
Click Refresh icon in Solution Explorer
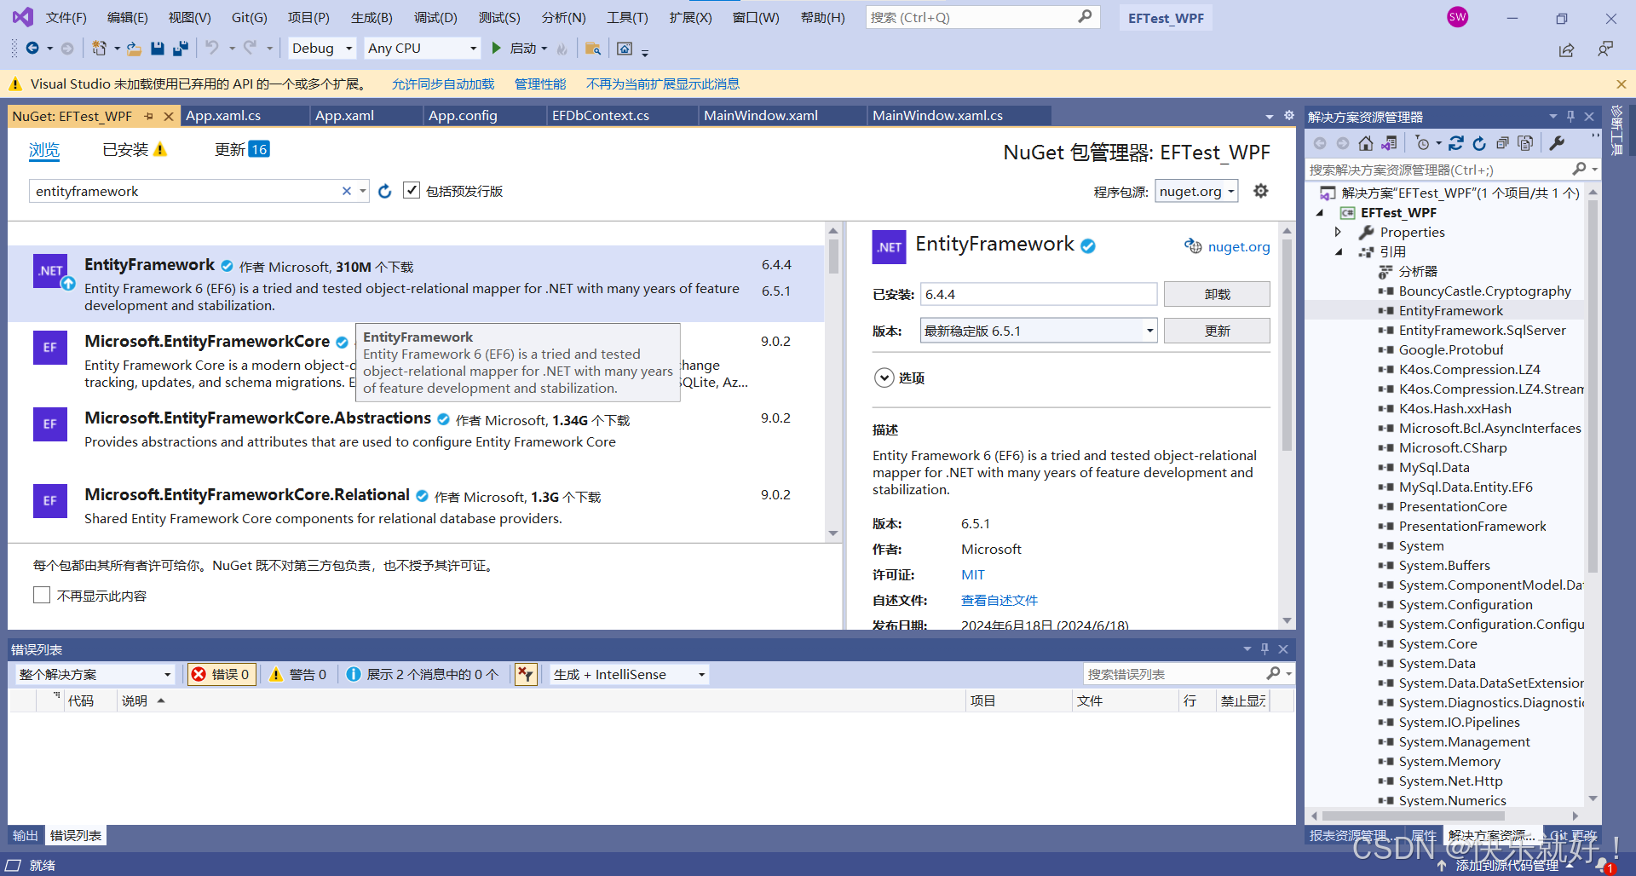tap(1479, 143)
